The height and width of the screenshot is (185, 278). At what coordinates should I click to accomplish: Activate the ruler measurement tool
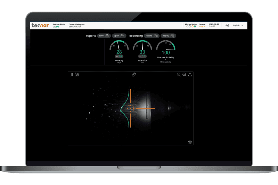point(134,75)
